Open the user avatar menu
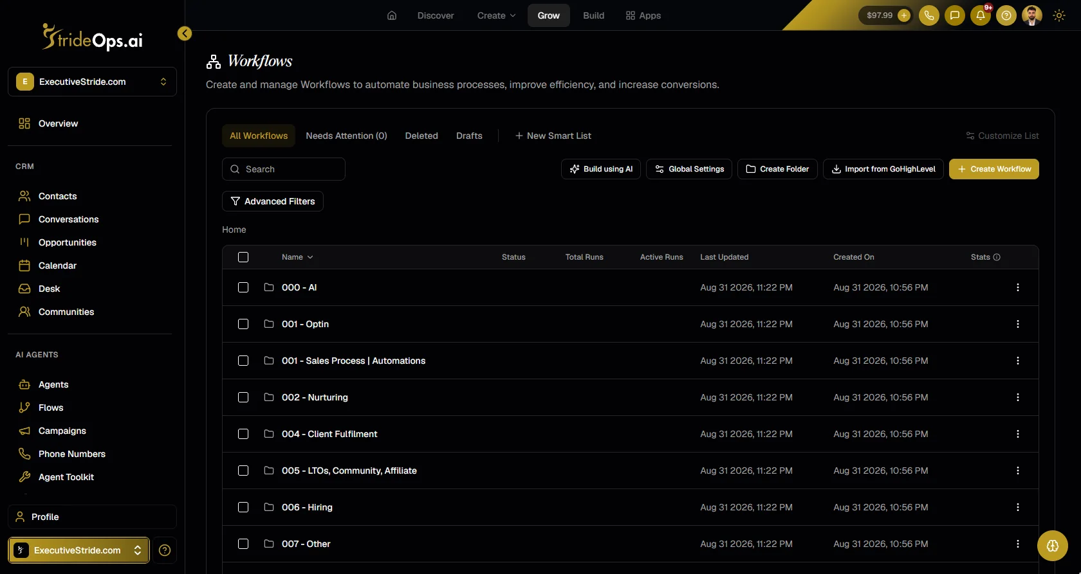 coord(1032,15)
